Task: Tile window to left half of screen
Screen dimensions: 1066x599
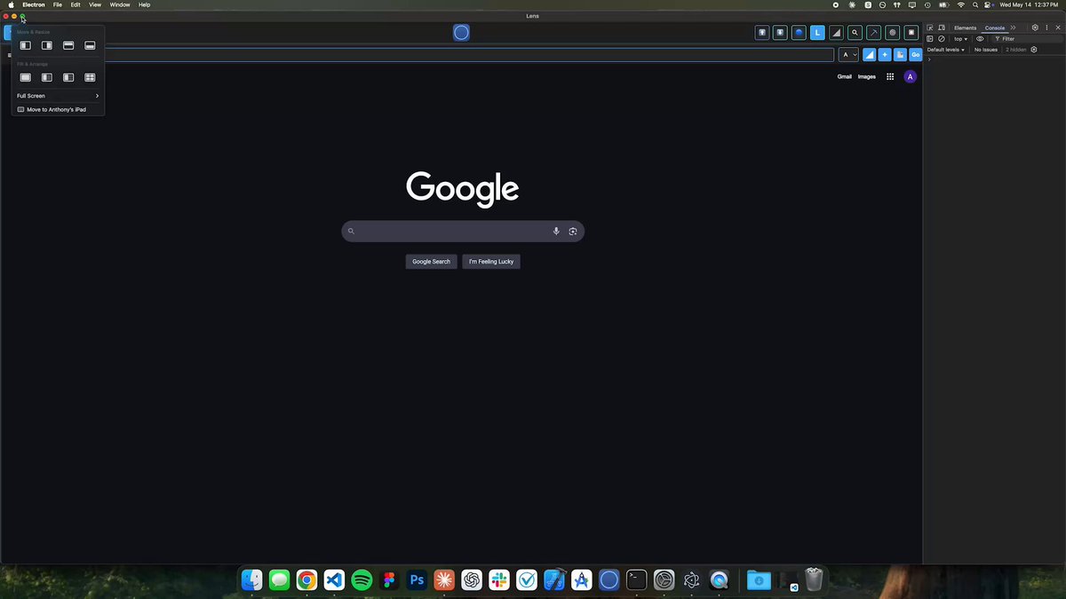Action: 26,45
